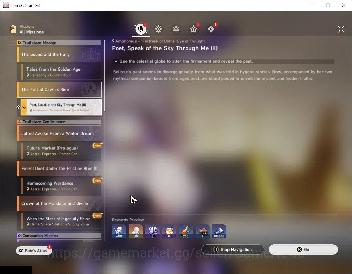Click the mission title Poet, Speak of the Sky heading
The height and width of the screenshot is (274, 352).
165,48
